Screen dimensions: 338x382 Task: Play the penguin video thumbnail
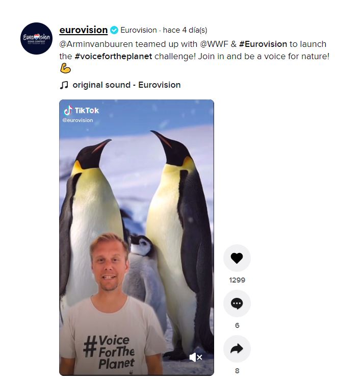coord(137,238)
